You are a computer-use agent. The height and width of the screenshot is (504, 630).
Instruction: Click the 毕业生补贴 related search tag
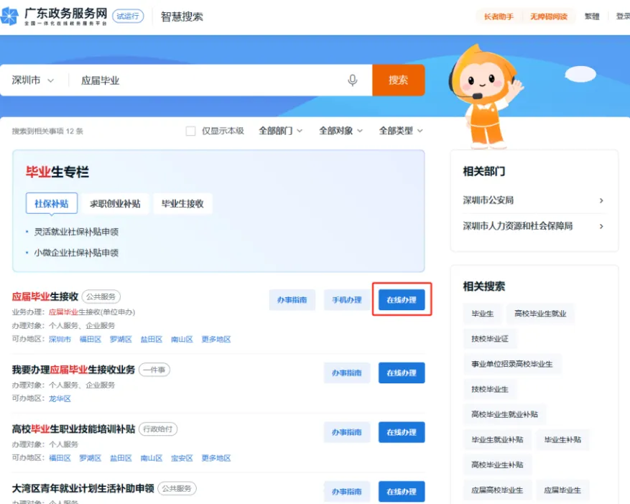tap(563, 440)
